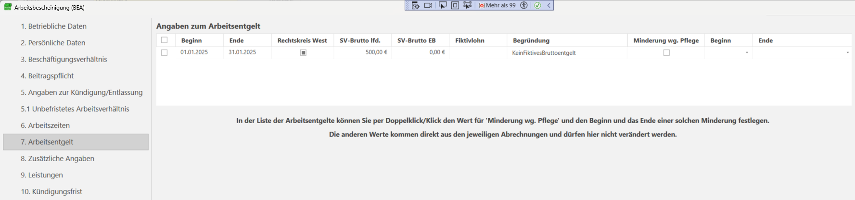This screenshot has height=200, width=855.
Task: Check the row checkbox for 01.01.2025 entry
Action: tap(165, 52)
